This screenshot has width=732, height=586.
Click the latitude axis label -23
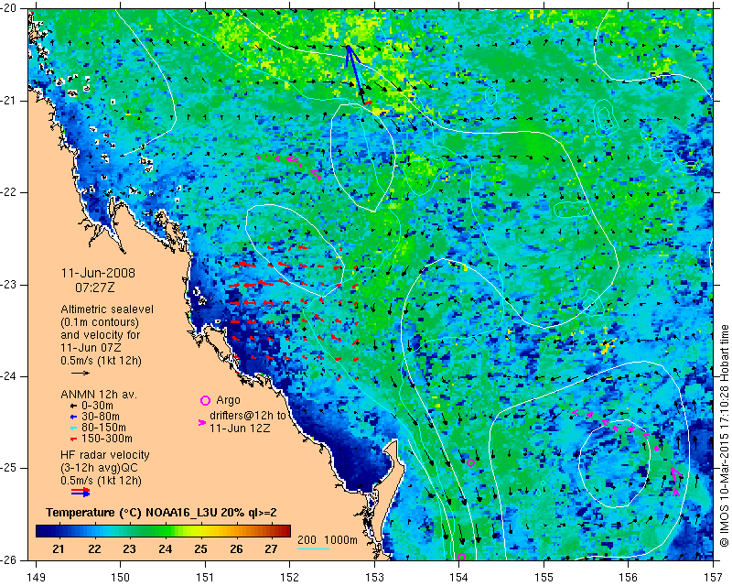pyautogui.click(x=8, y=285)
